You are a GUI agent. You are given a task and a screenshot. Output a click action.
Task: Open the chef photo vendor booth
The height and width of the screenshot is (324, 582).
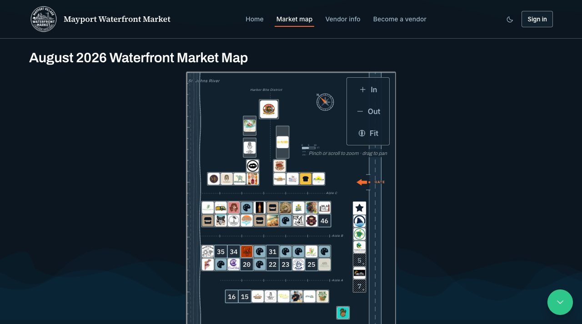(296, 297)
